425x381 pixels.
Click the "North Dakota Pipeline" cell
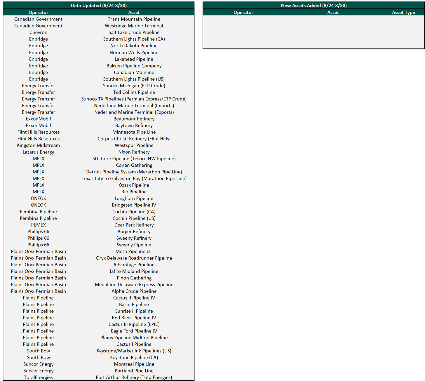tap(134, 46)
